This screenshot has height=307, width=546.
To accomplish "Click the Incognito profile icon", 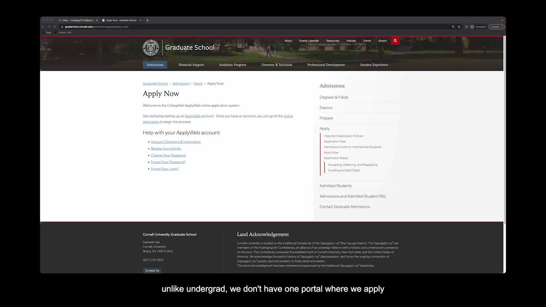I will pyautogui.click(x=472, y=27).
